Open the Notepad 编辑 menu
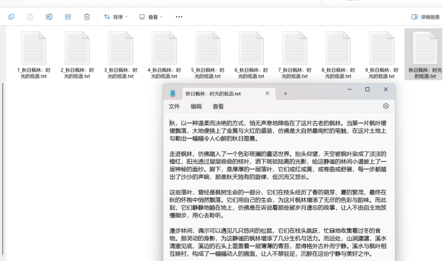443x261 pixels. click(196, 106)
